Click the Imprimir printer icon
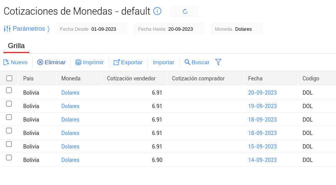336x185 pixels. [x=78, y=62]
